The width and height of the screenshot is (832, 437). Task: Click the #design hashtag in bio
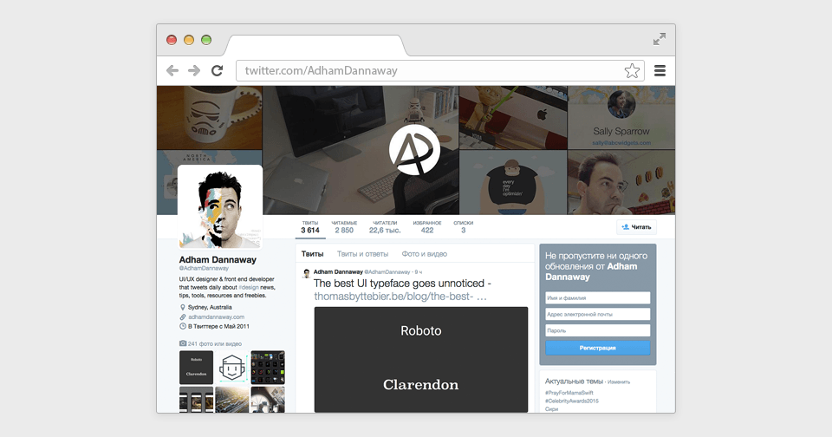[249, 287]
